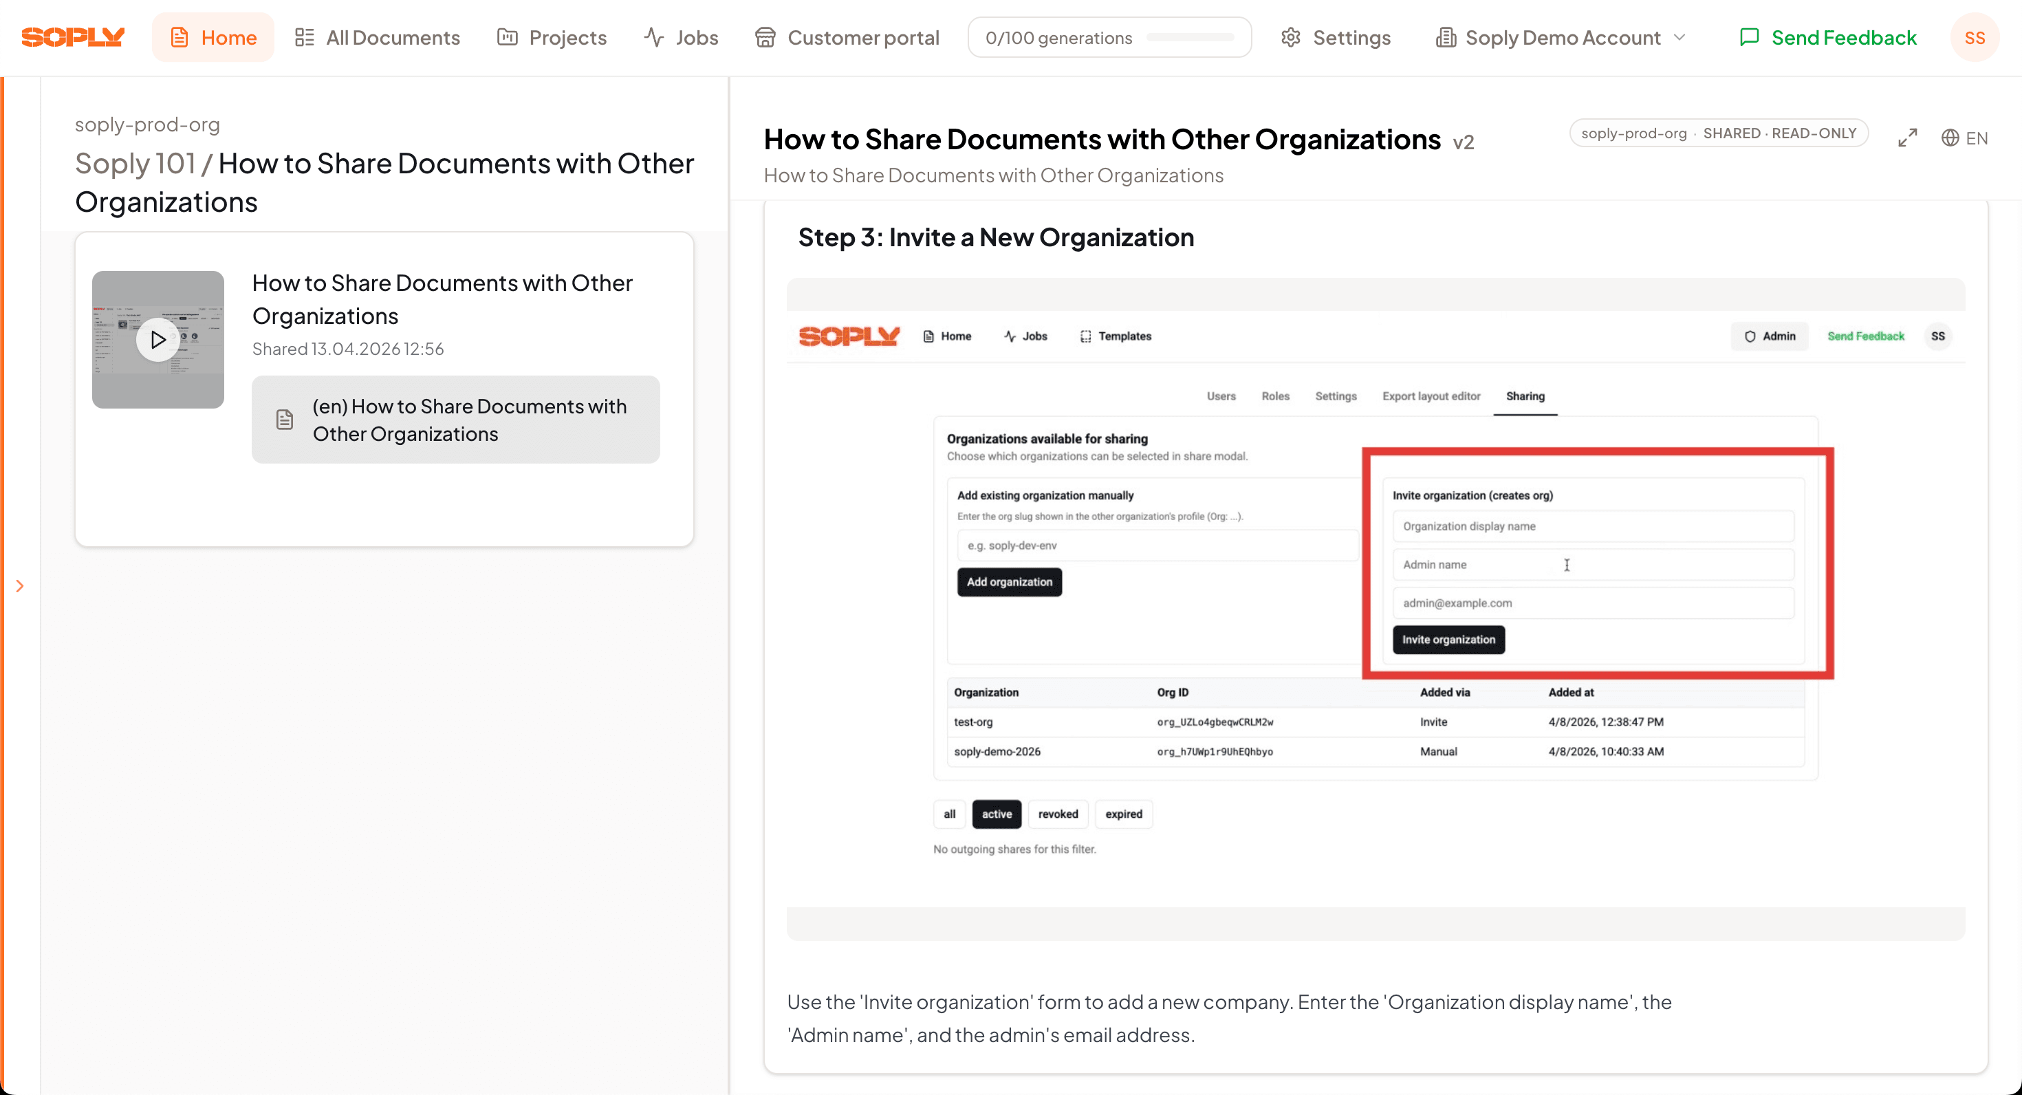2022x1095 pixels.
Task: Click the green Send Feedback in embedded screenshot
Action: [x=1865, y=336]
